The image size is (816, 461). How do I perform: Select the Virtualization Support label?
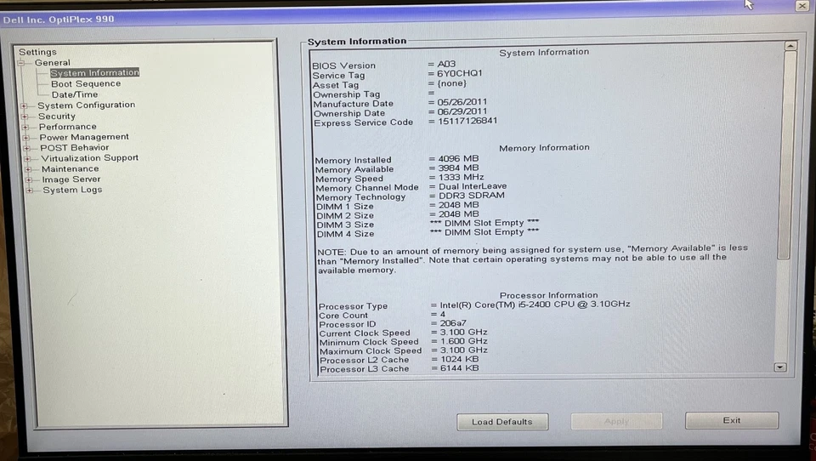tap(89, 158)
